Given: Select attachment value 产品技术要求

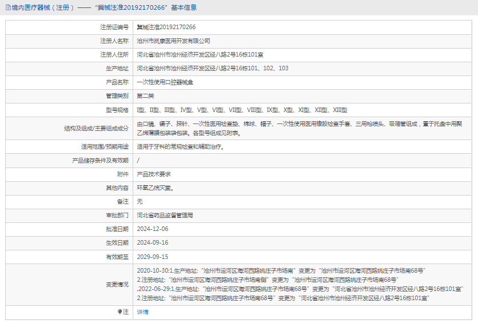Looking at the screenshot, I should (x=154, y=174).
